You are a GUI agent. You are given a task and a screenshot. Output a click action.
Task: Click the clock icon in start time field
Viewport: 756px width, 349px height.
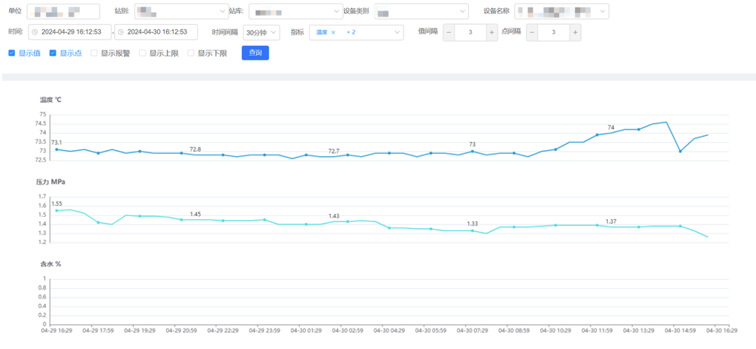tap(35, 32)
